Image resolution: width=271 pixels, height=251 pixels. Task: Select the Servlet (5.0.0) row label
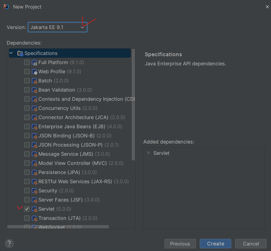[x=55, y=209]
